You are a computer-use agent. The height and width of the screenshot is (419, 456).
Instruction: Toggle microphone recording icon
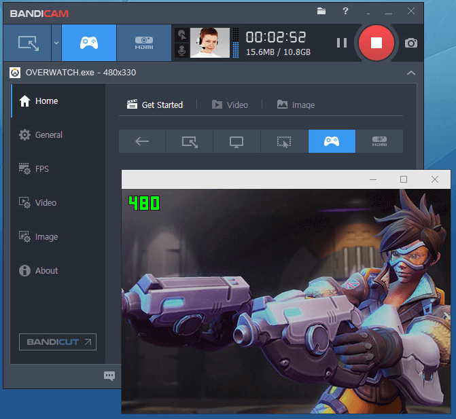pyautogui.click(x=181, y=51)
